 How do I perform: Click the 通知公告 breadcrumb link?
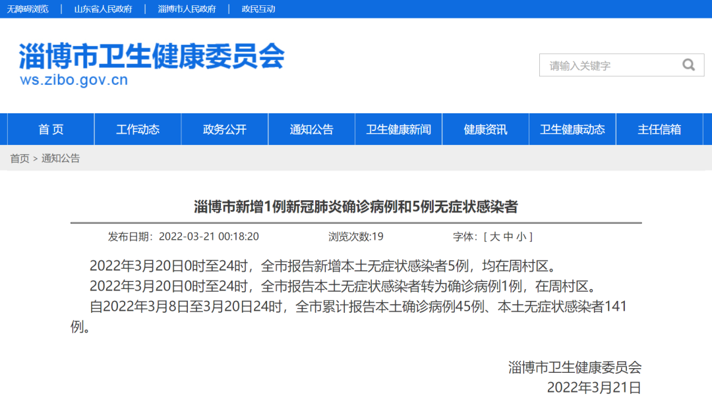tap(61, 159)
